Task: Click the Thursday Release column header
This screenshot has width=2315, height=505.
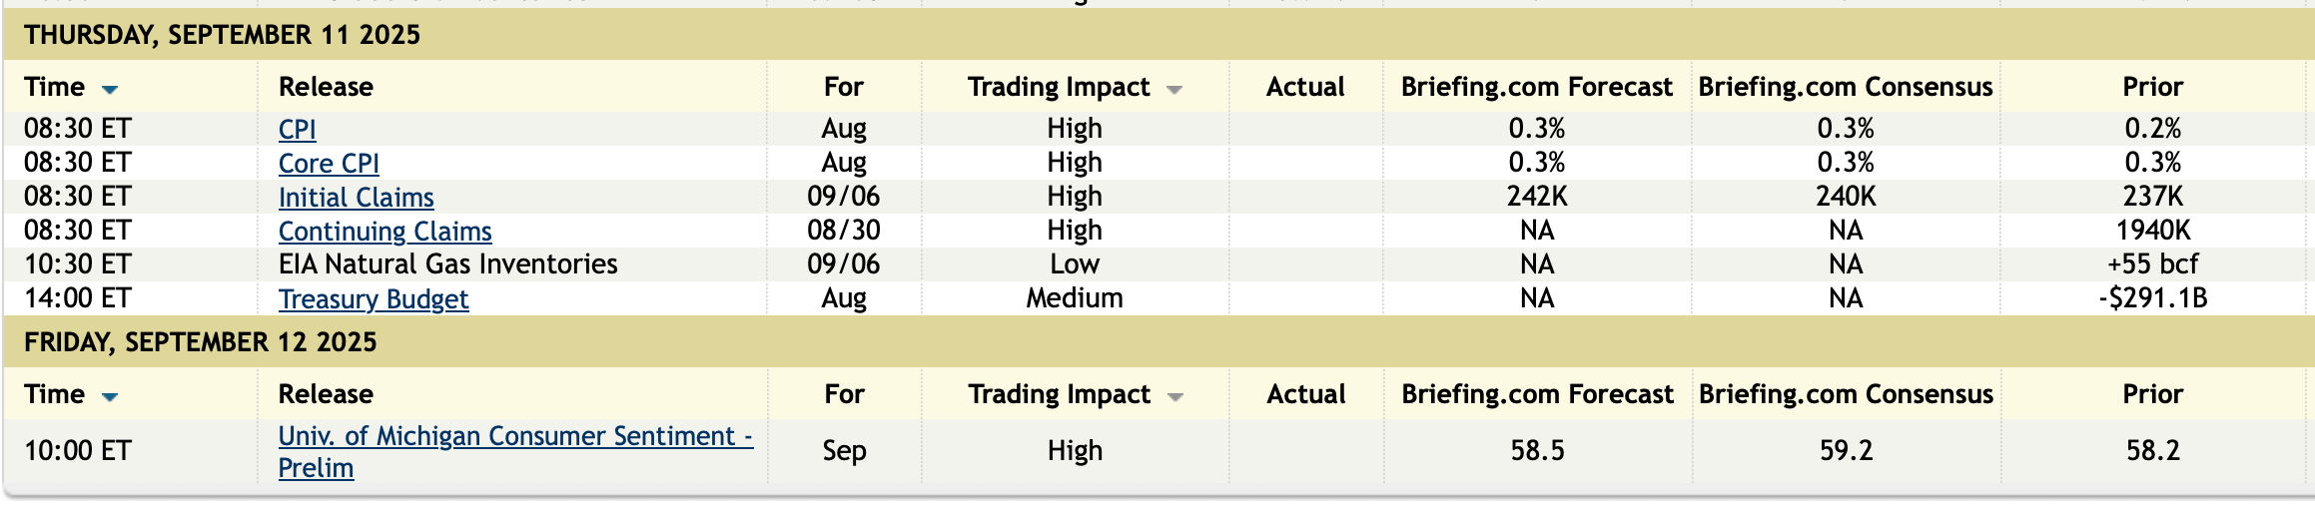Action: 326,87
